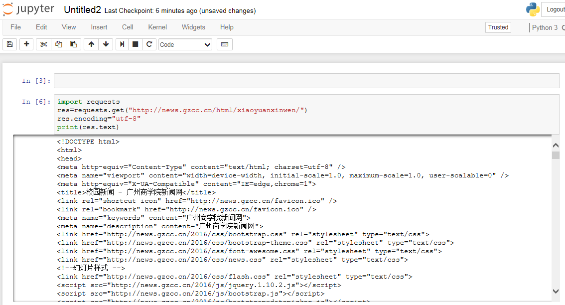Move selected cell up
The width and height of the screenshot is (565, 305).
pyautogui.click(x=91, y=44)
